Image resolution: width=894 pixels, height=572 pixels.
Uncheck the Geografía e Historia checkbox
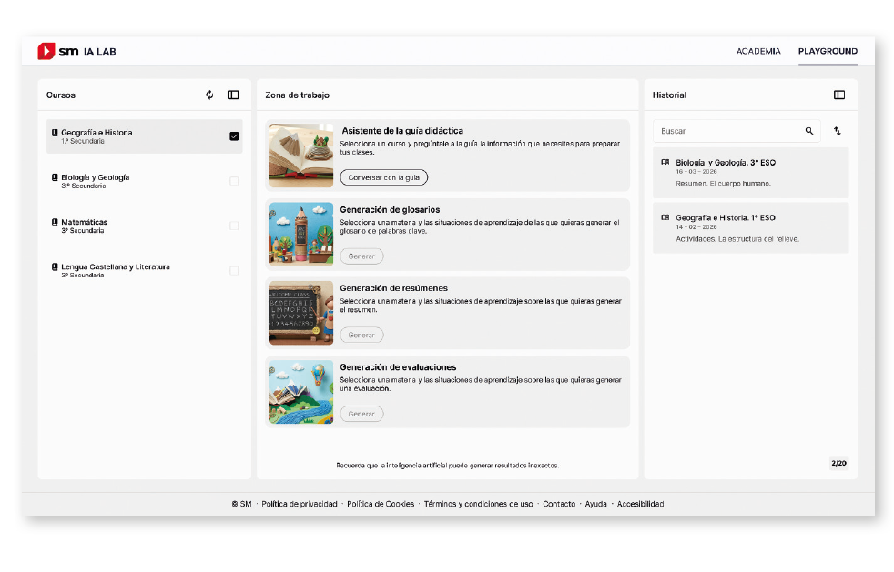[x=234, y=136]
